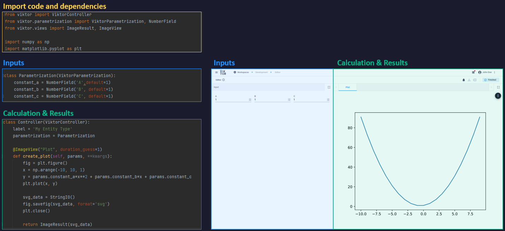505x231 pixels.
Task: Open the floating dark options button on the plot
Action: (498, 95)
